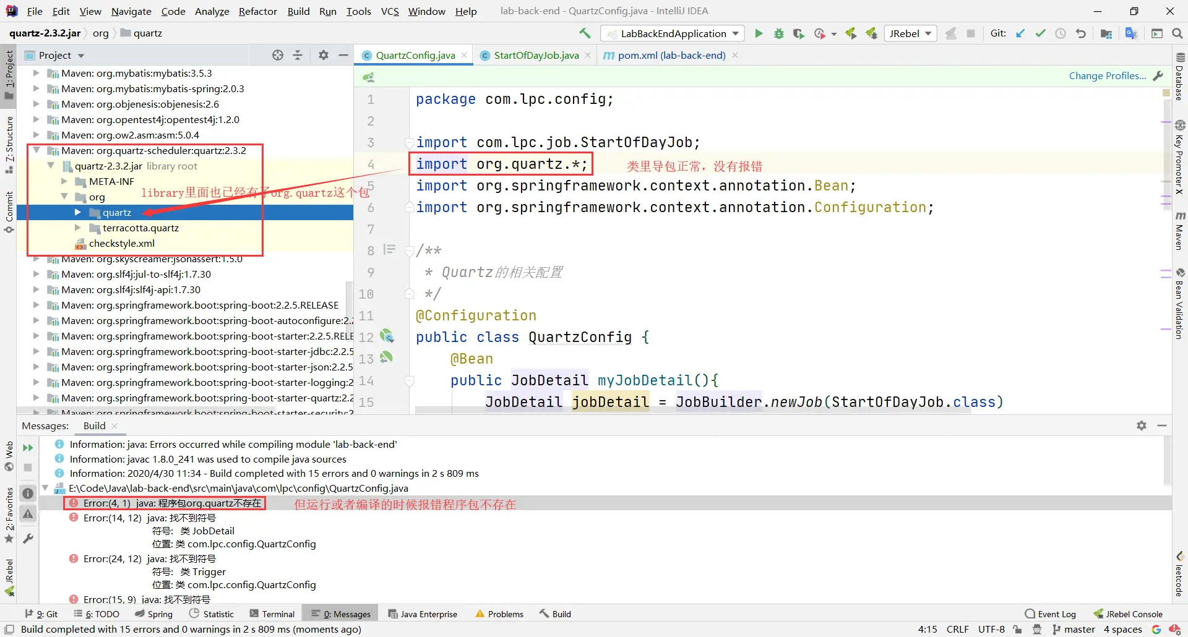This screenshot has height=637, width=1188.
Task: Toggle the warnings filter in Build messages
Action: point(28,514)
